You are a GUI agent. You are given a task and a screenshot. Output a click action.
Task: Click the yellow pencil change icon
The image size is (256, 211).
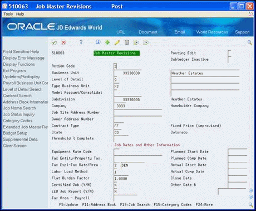(117, 42)
